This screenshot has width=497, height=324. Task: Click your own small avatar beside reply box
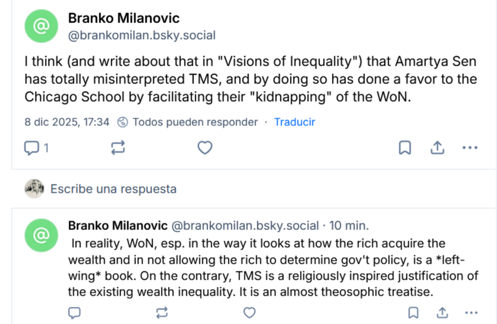(34, 189)
